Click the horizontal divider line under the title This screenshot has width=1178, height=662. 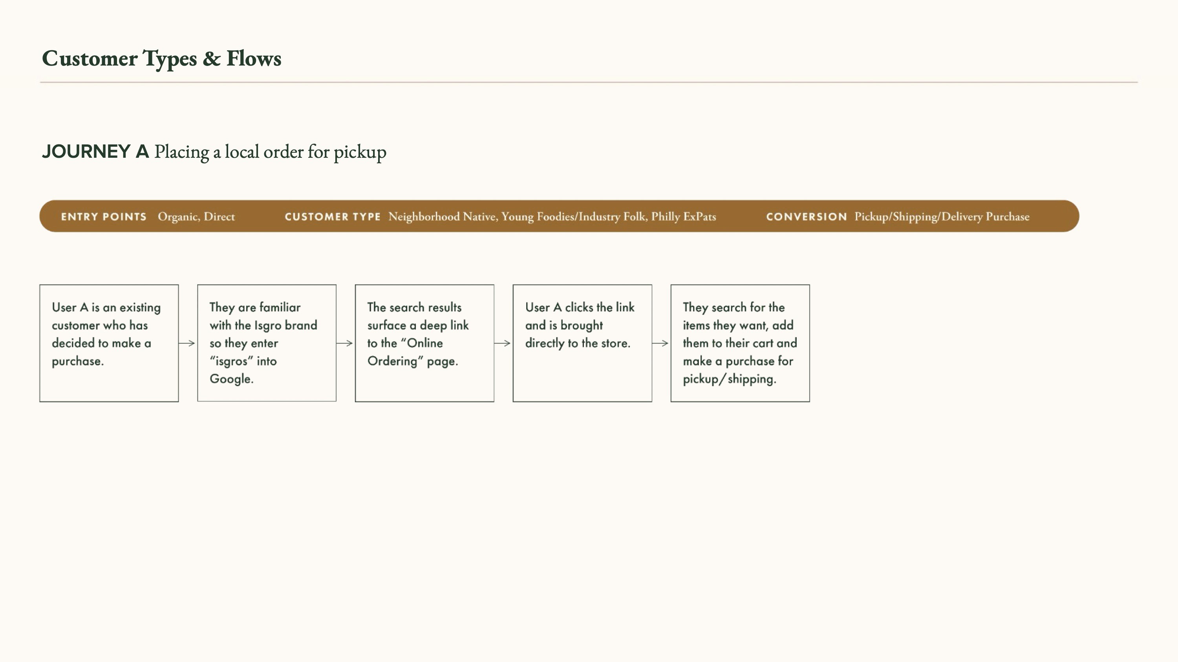pyautogui.click(x=589, y=82)
